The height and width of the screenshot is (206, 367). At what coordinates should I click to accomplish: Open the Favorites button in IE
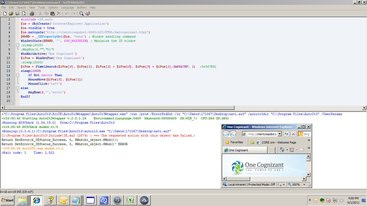[234, 142]
